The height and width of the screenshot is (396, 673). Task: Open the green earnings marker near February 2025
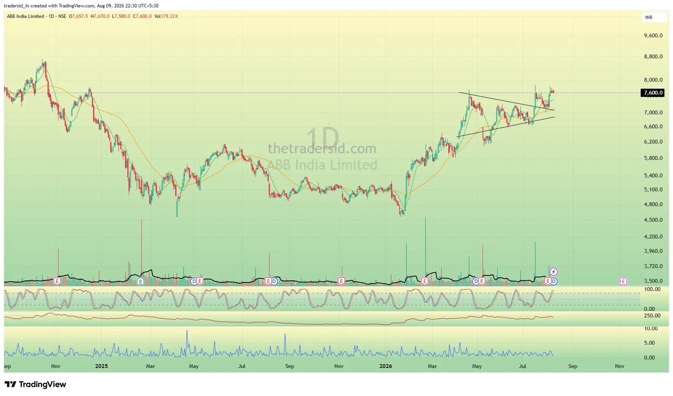point(141,281)
